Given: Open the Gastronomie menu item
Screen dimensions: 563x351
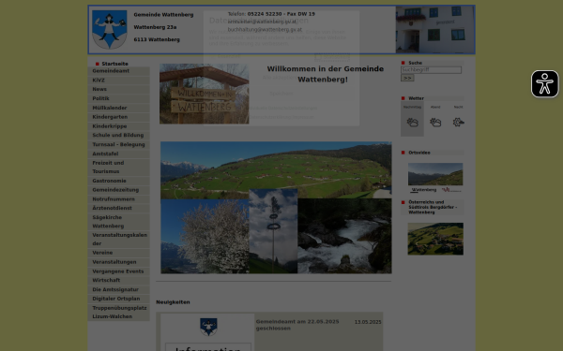Looking at the screenshot, I should [x=118, y=181].
